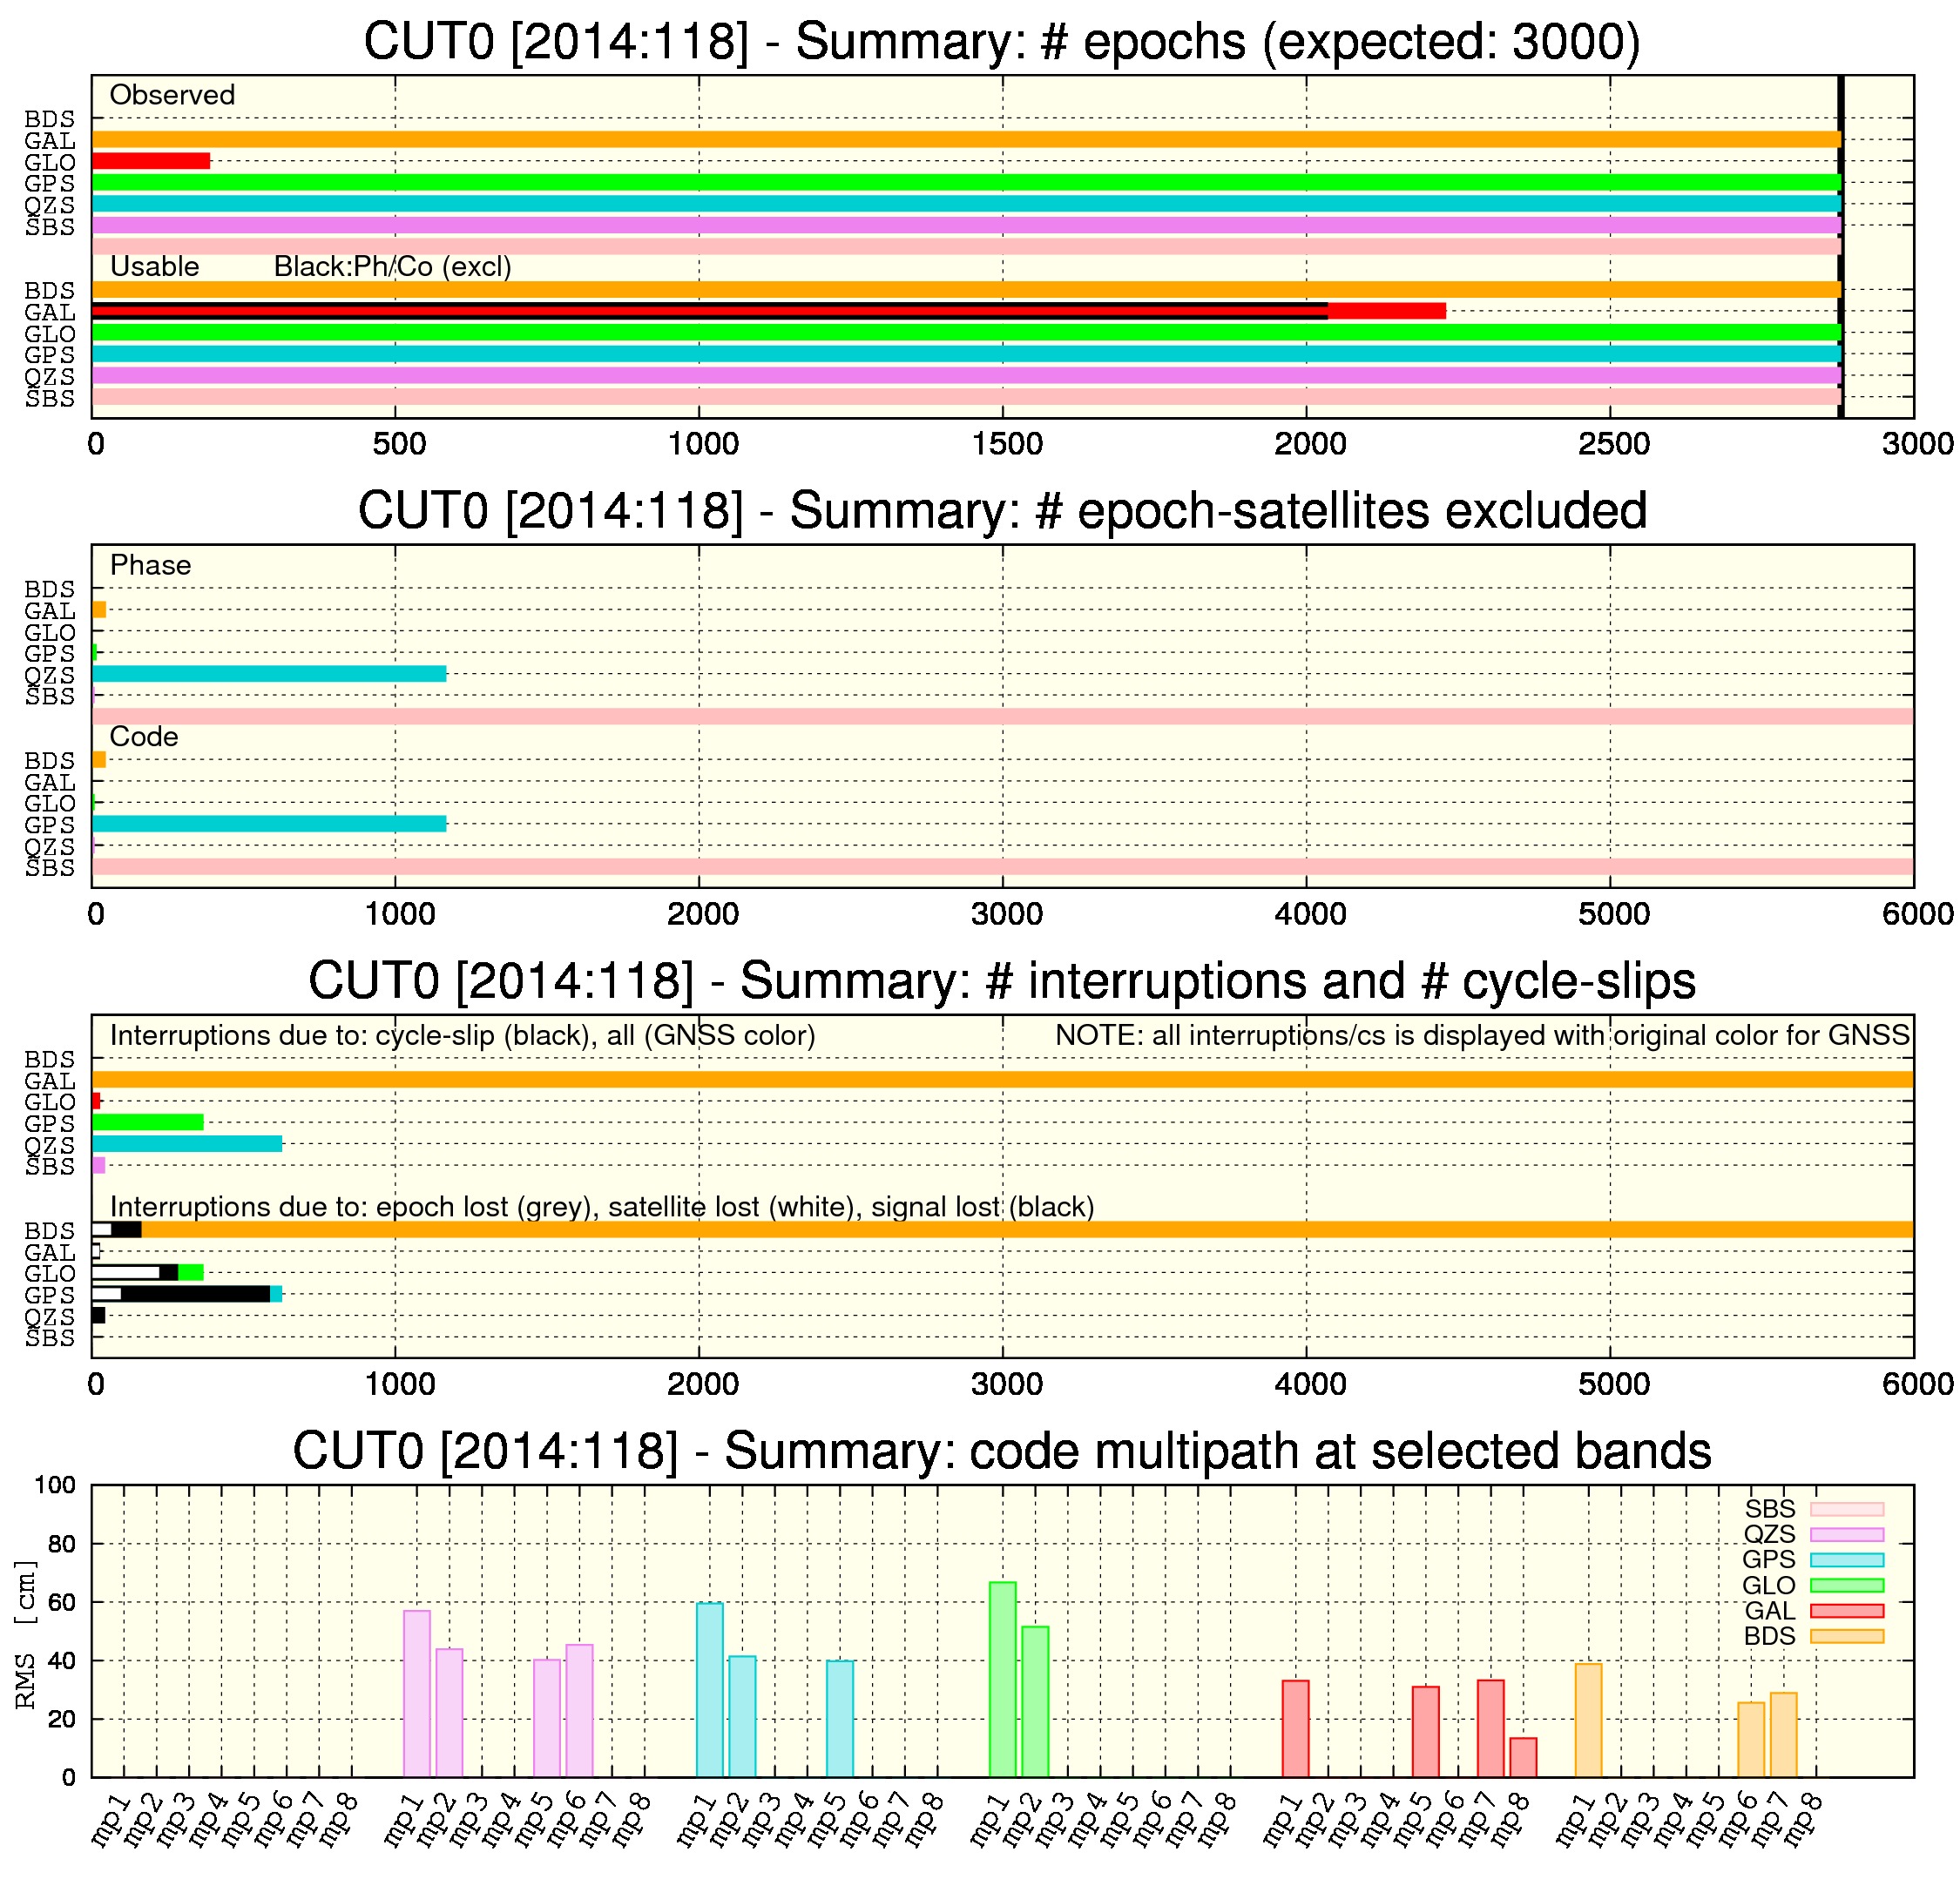Click the cyan bar in the Phase section
The height and width of the screenshot is (1879, 1960).
tap(269, 674)
